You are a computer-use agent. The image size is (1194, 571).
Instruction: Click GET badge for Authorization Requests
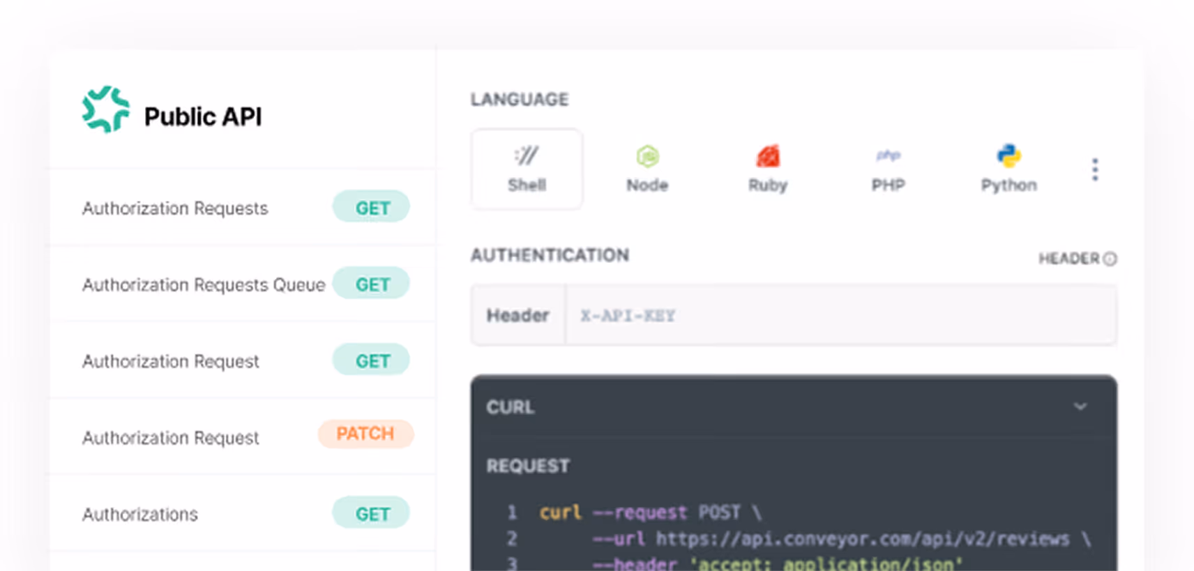tap(372, 207)
